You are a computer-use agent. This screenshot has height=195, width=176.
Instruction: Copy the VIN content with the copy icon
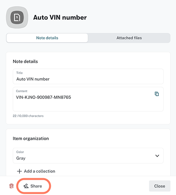click(157, 94)
